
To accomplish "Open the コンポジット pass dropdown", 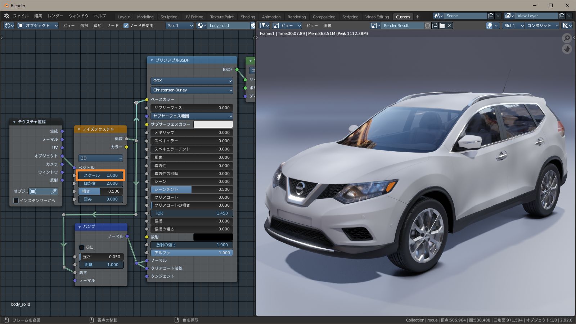I will [543, 26].
